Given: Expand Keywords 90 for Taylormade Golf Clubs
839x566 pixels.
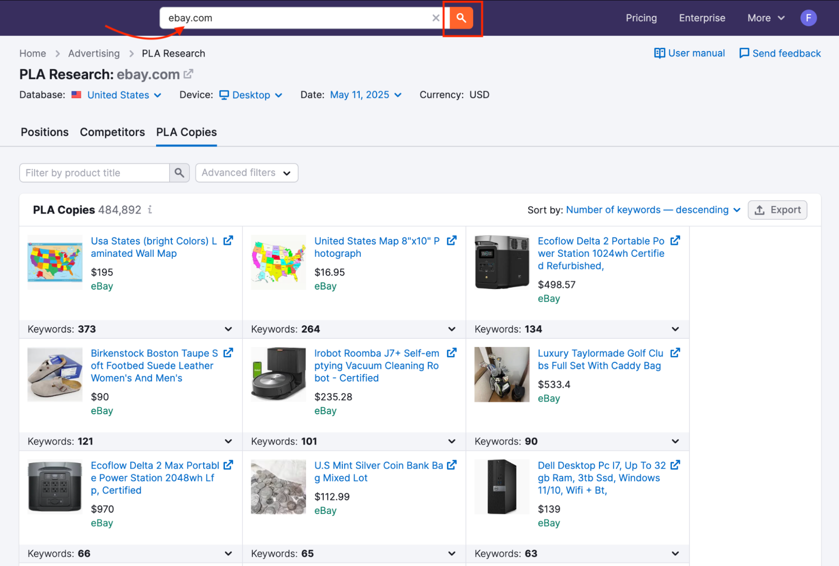Looking at the screenshot, I should [x=675, y=441].
